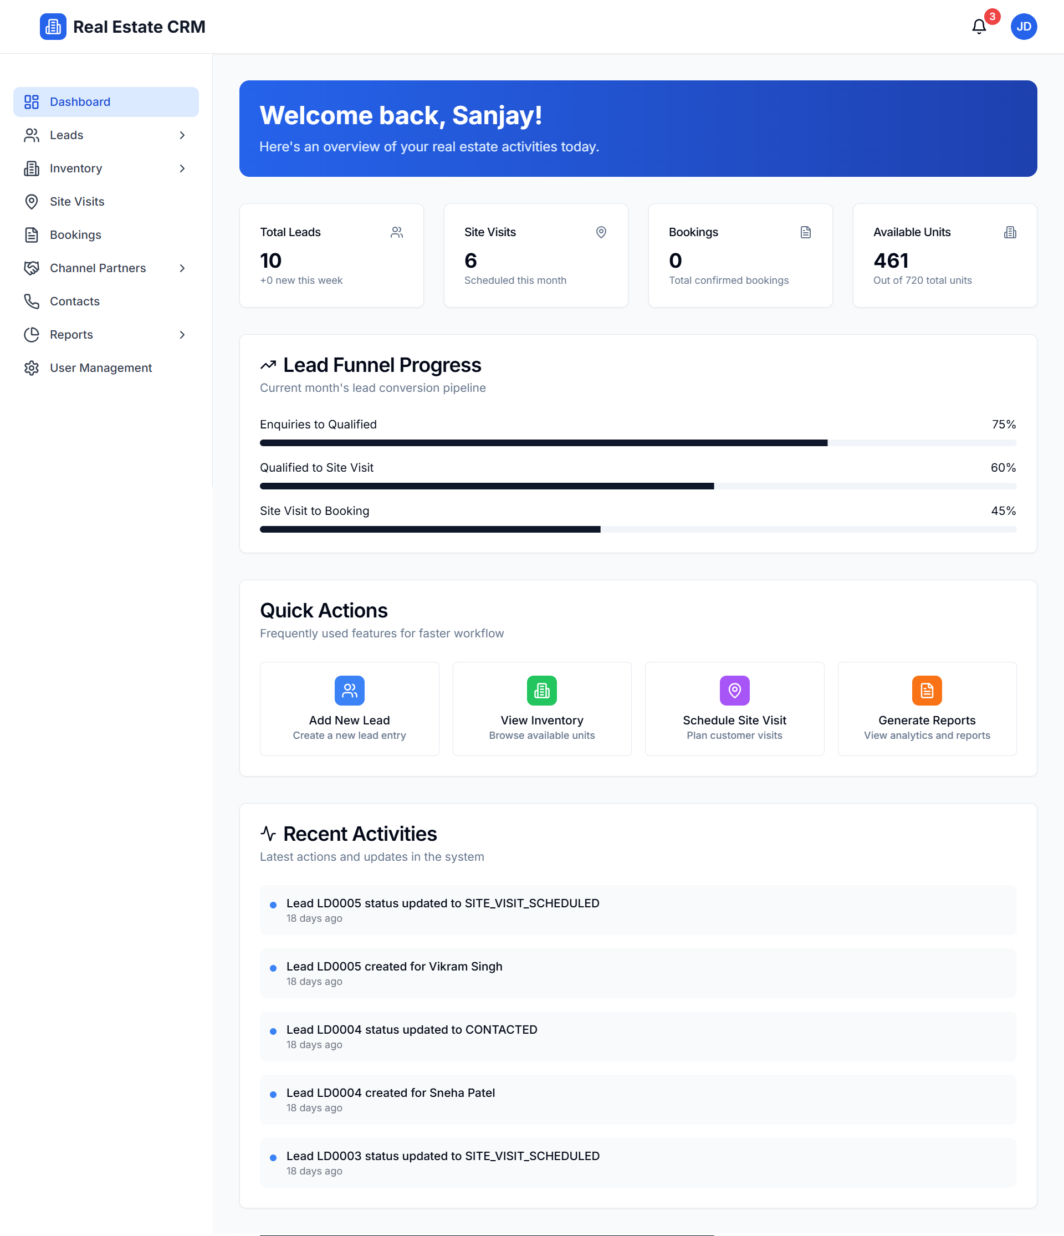Click the blue Add New Lead icon
Screen dimensions: 1064x1236
coord(350,690)
